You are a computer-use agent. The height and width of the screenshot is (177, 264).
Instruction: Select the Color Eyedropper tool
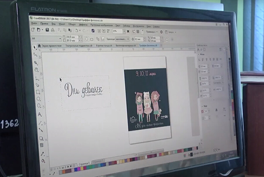click(x=43, y=154)
